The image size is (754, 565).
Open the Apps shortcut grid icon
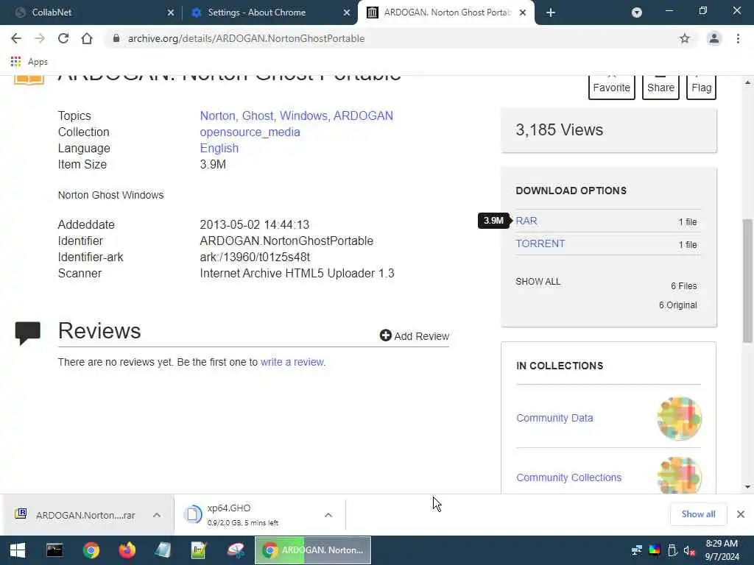[15, 62]
